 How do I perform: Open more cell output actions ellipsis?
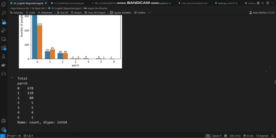[x=12, y=78]
